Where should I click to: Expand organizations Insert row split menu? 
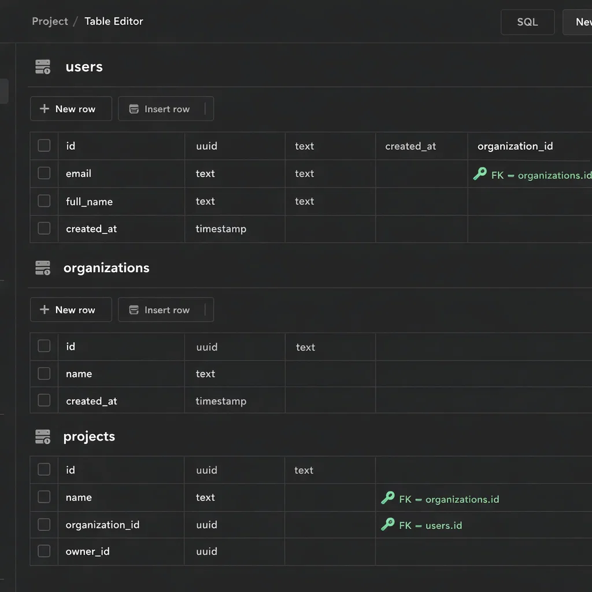coord(205,310)
